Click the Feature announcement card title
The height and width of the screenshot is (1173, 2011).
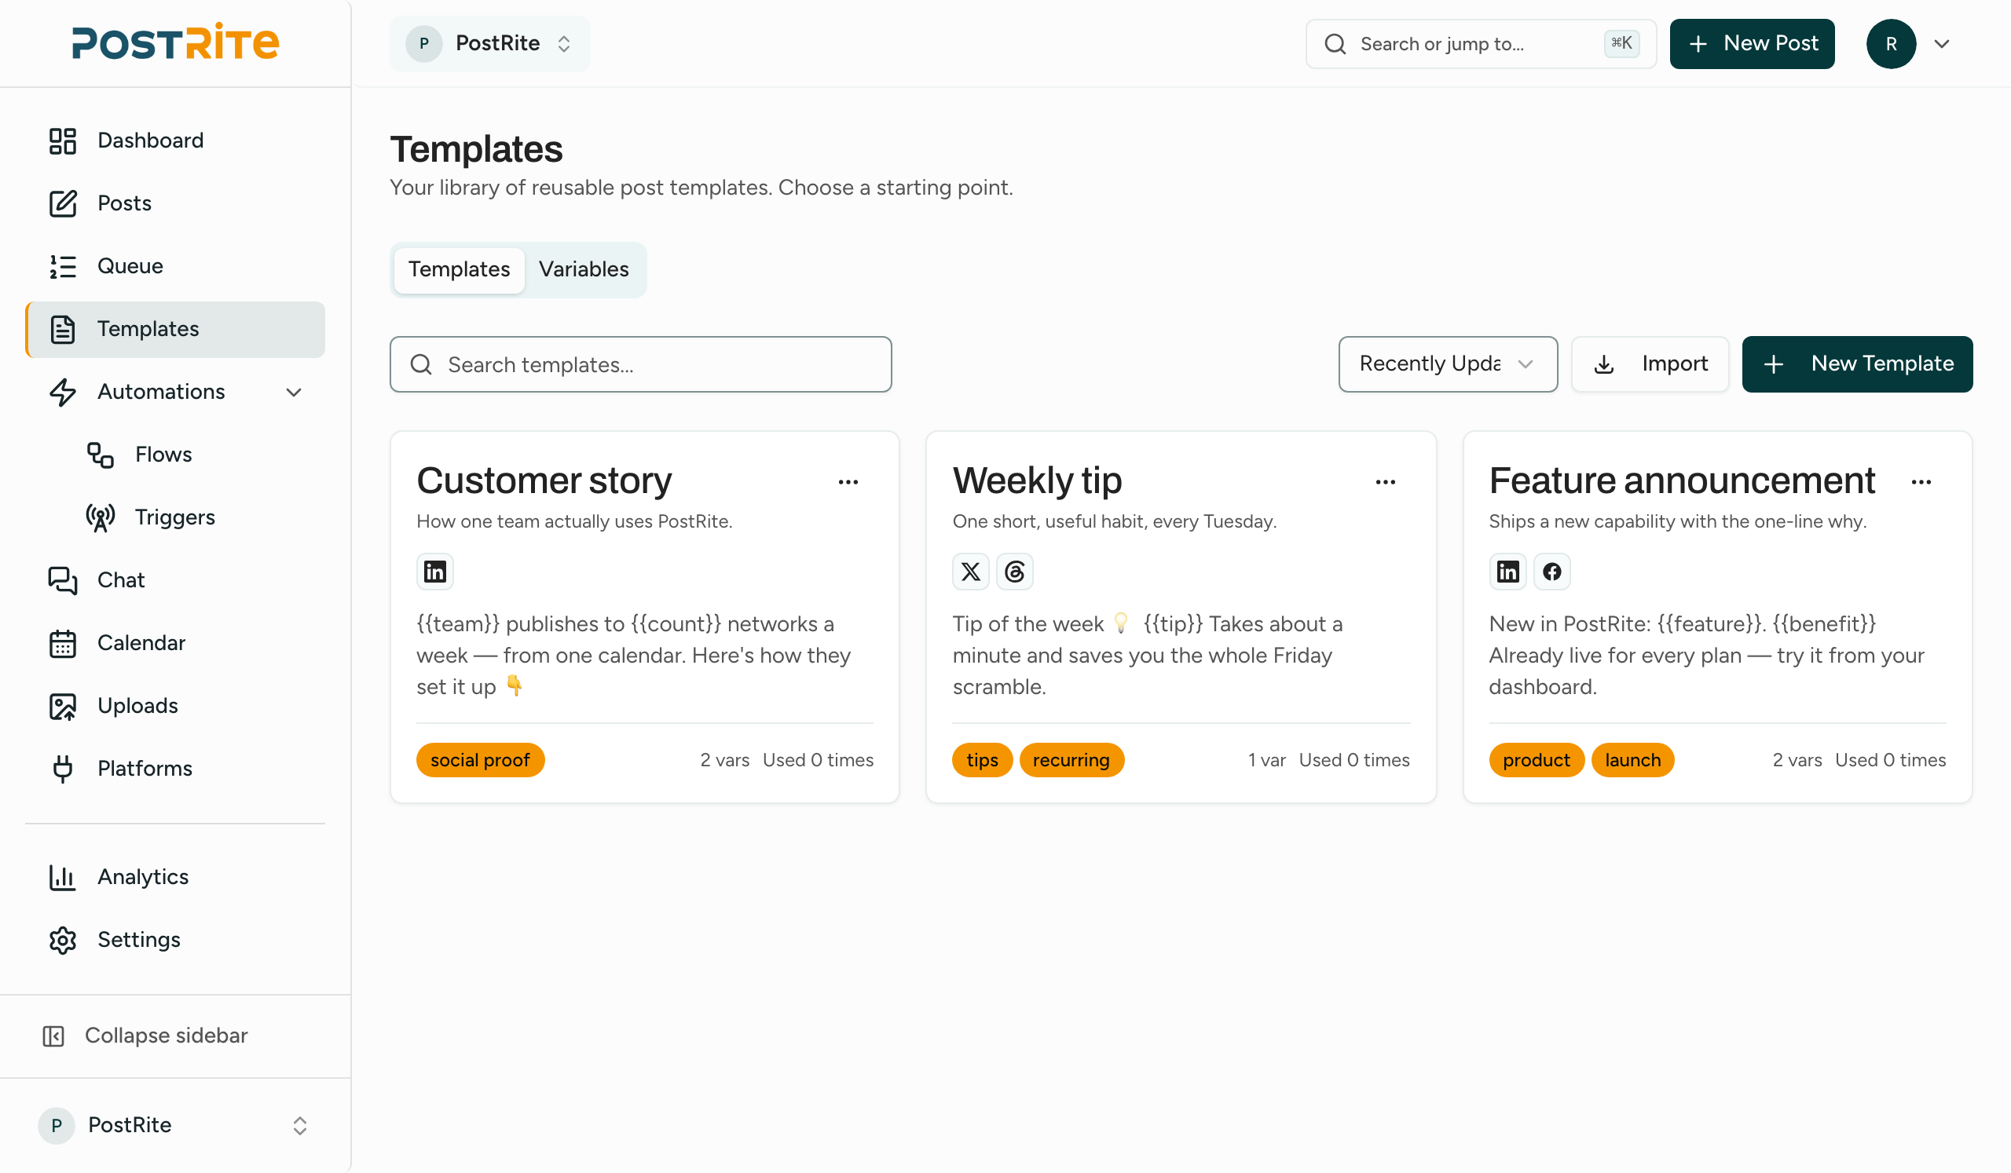coord(1682,481)
